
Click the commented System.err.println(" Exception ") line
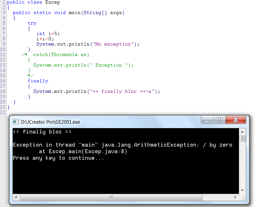tap(84, 65)
